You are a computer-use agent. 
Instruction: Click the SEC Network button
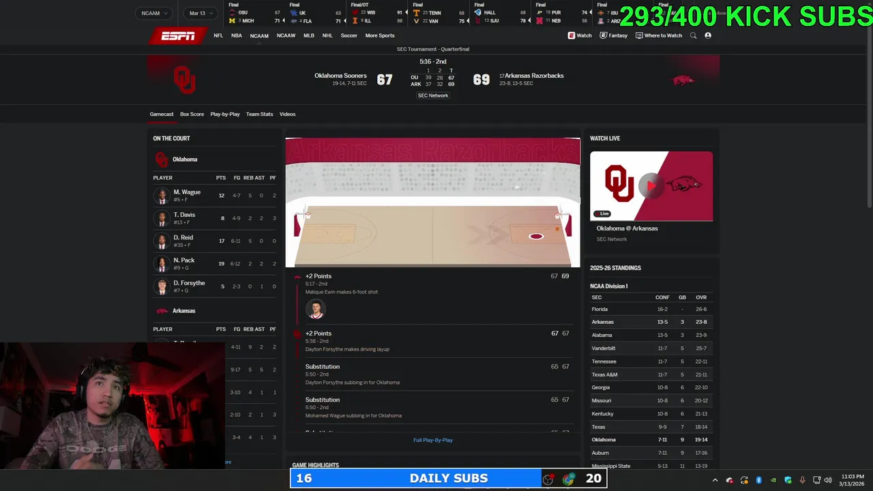coord(433,95)
